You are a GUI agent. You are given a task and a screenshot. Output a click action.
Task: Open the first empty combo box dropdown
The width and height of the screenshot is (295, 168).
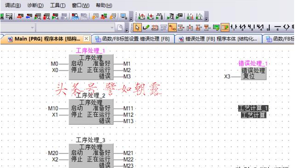point(33,28)
